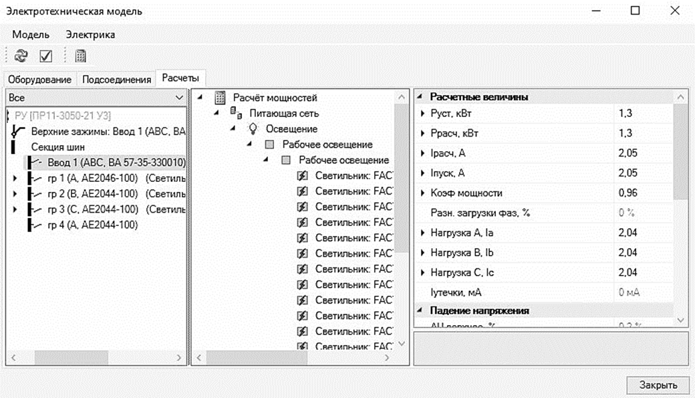Expand the Руст, кВт property row
Image resolution: width=695 pixels, height=398 pixels.
click(x=423, y=114)
